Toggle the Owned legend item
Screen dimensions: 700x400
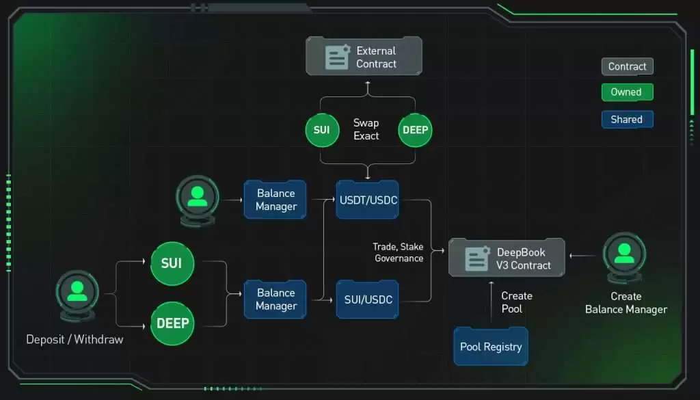coord(627,92)
